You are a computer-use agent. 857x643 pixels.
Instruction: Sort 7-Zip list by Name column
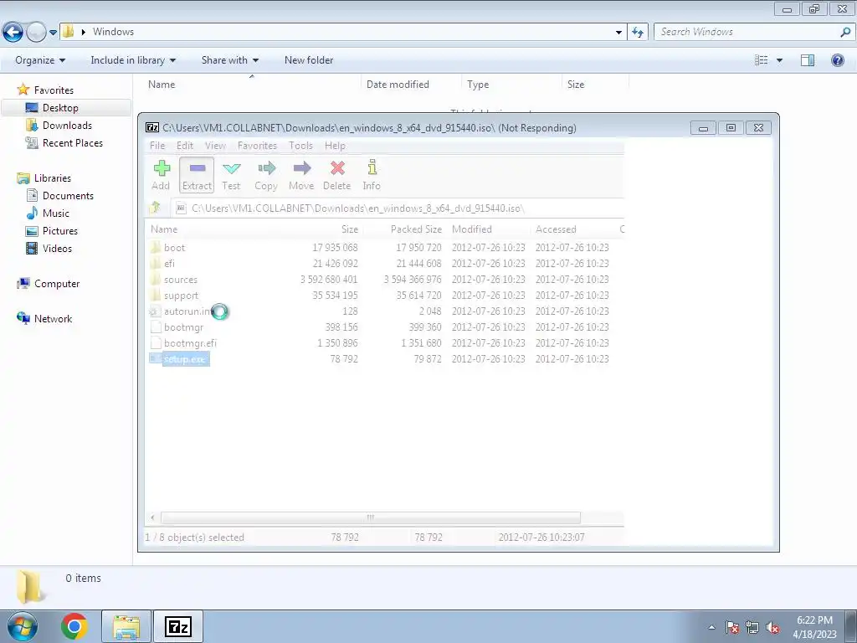point(164,229)
